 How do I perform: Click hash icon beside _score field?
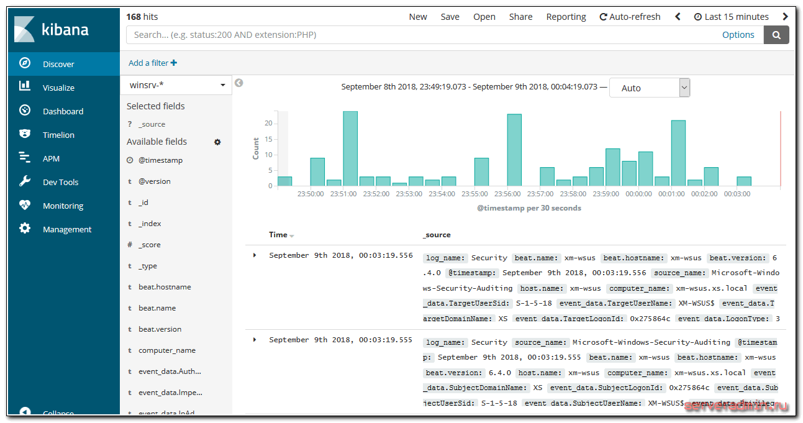coord(130,245)
